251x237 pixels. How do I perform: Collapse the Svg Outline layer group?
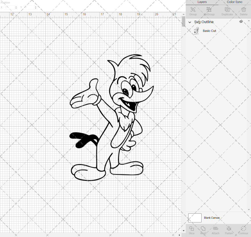click(x=190, y=22)
